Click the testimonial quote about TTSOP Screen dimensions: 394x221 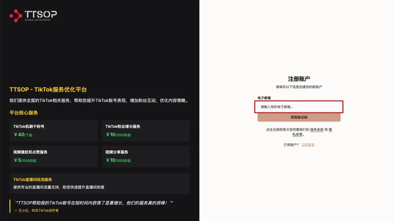pos(94,203)
